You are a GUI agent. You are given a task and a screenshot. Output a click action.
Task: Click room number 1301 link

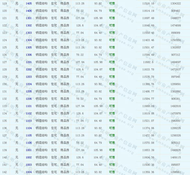click(29, 18)
